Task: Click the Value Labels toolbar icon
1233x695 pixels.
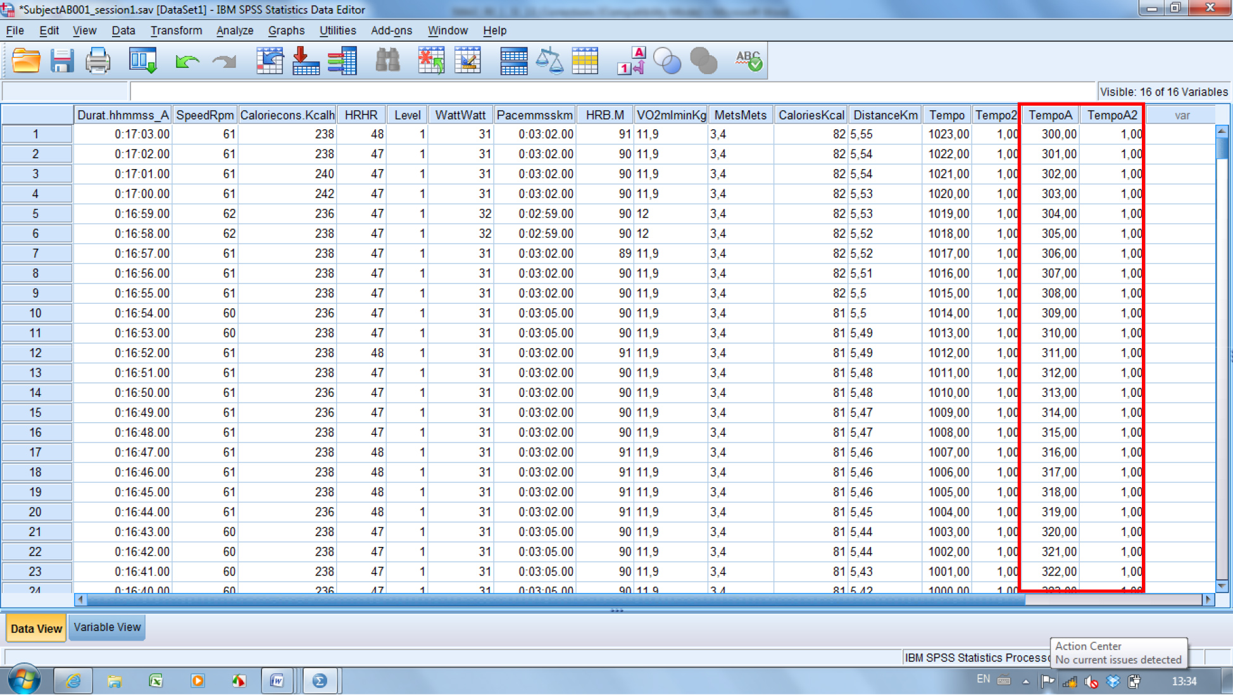Action: [631, 61]
